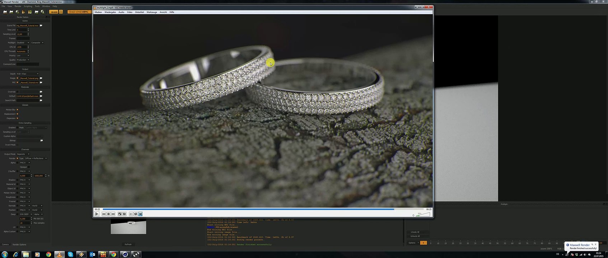Browse for the MXI output file
Image resolution: width=608 pixels, height=258 pixels.
pyautogui.click(x=41, y=82)
